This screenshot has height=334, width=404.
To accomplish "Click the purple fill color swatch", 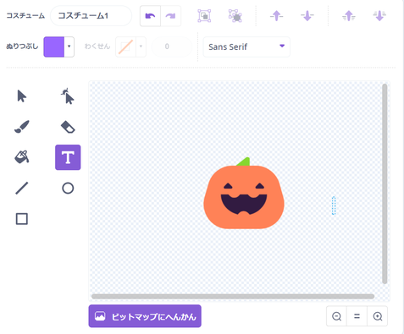I will pyautogui.click(x=54, y=47).
